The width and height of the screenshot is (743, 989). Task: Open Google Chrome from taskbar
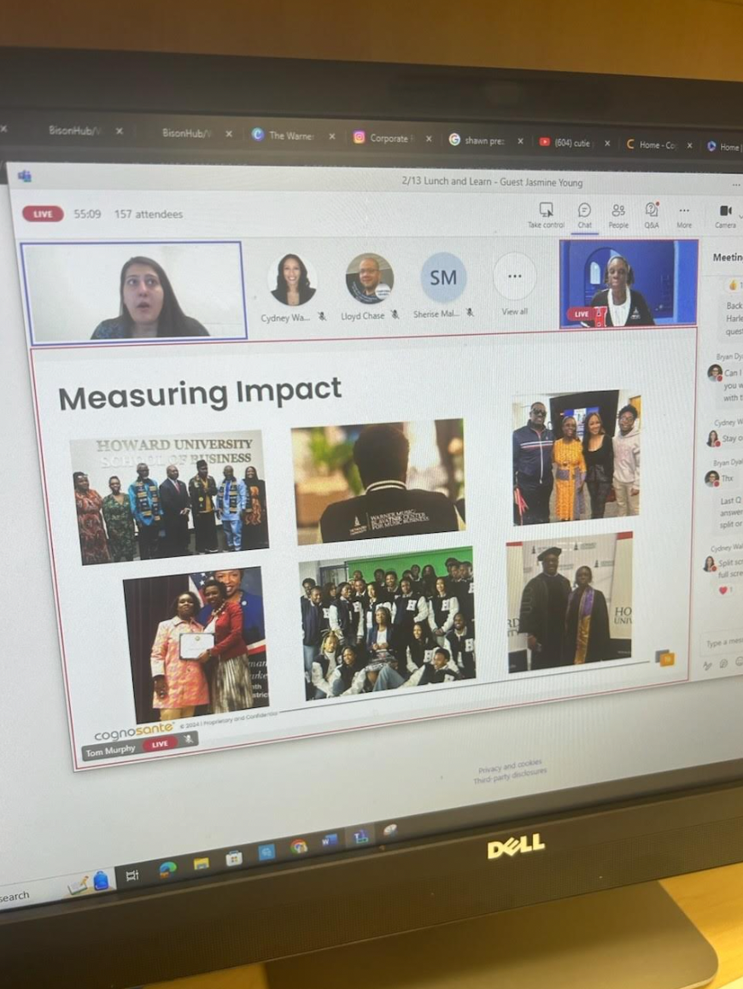(x=299, y=846)
